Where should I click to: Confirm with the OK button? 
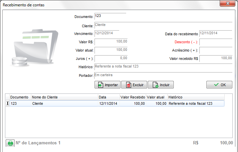[219, 85]
